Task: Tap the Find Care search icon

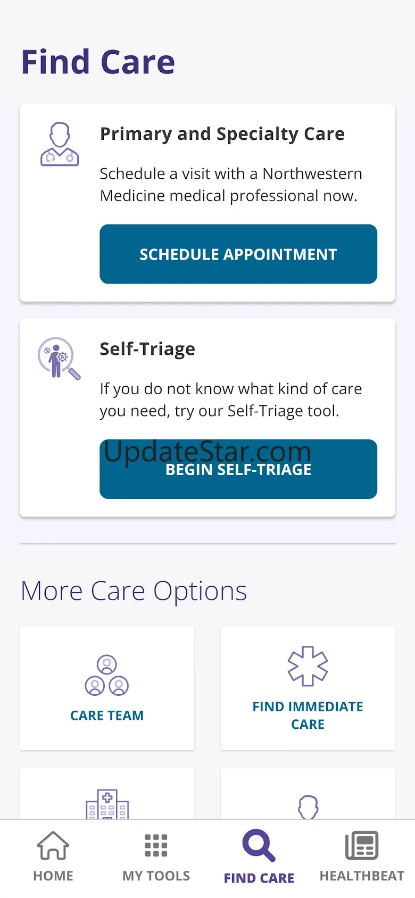Action: (x=259, y=845)
